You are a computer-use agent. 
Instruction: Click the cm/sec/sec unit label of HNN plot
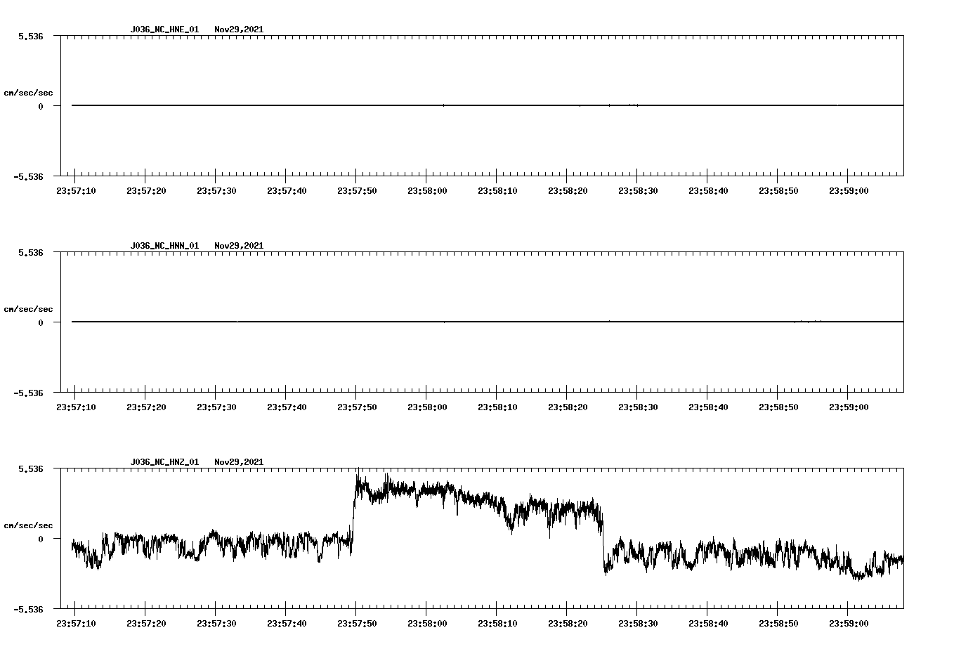(x=28, y=309)
